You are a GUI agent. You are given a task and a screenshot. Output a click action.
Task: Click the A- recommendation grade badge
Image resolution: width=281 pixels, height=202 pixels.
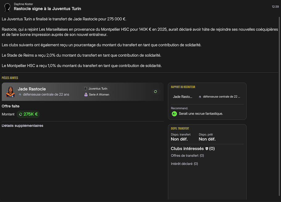[174, 114]
